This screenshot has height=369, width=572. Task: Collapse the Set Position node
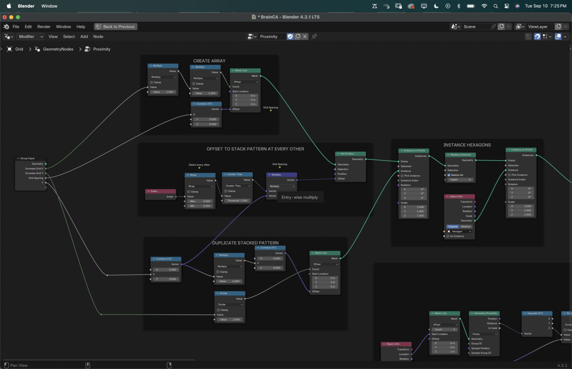pos(338,154)
